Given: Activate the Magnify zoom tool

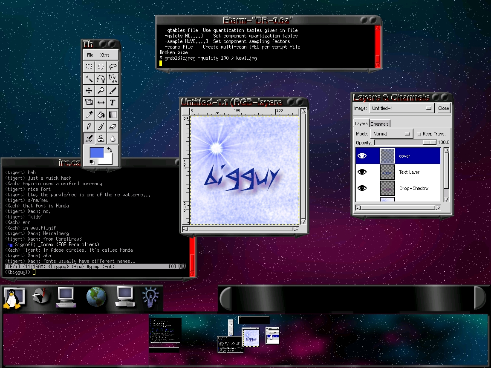Looking at the screenshot, I should [101, 91].
